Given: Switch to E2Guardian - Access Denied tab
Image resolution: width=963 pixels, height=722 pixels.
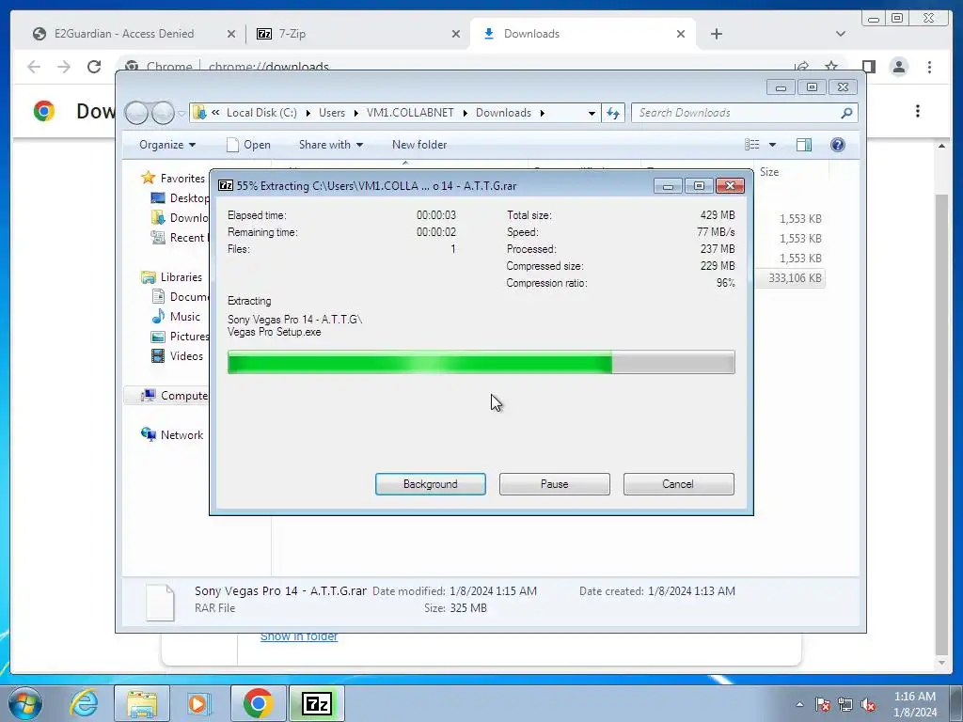Looking at the screenshot, I should (124, 34).
